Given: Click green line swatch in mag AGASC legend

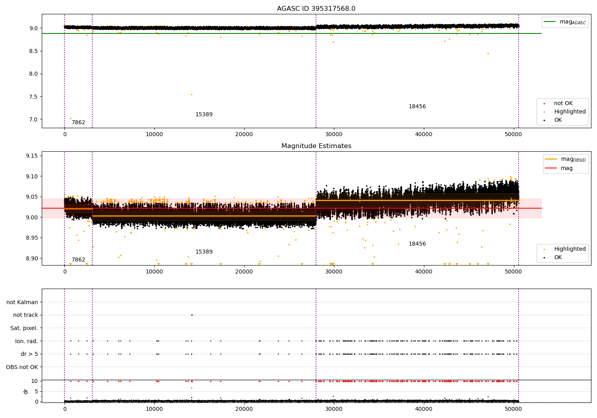Looking at the screenshot, I should coord(550,22).
